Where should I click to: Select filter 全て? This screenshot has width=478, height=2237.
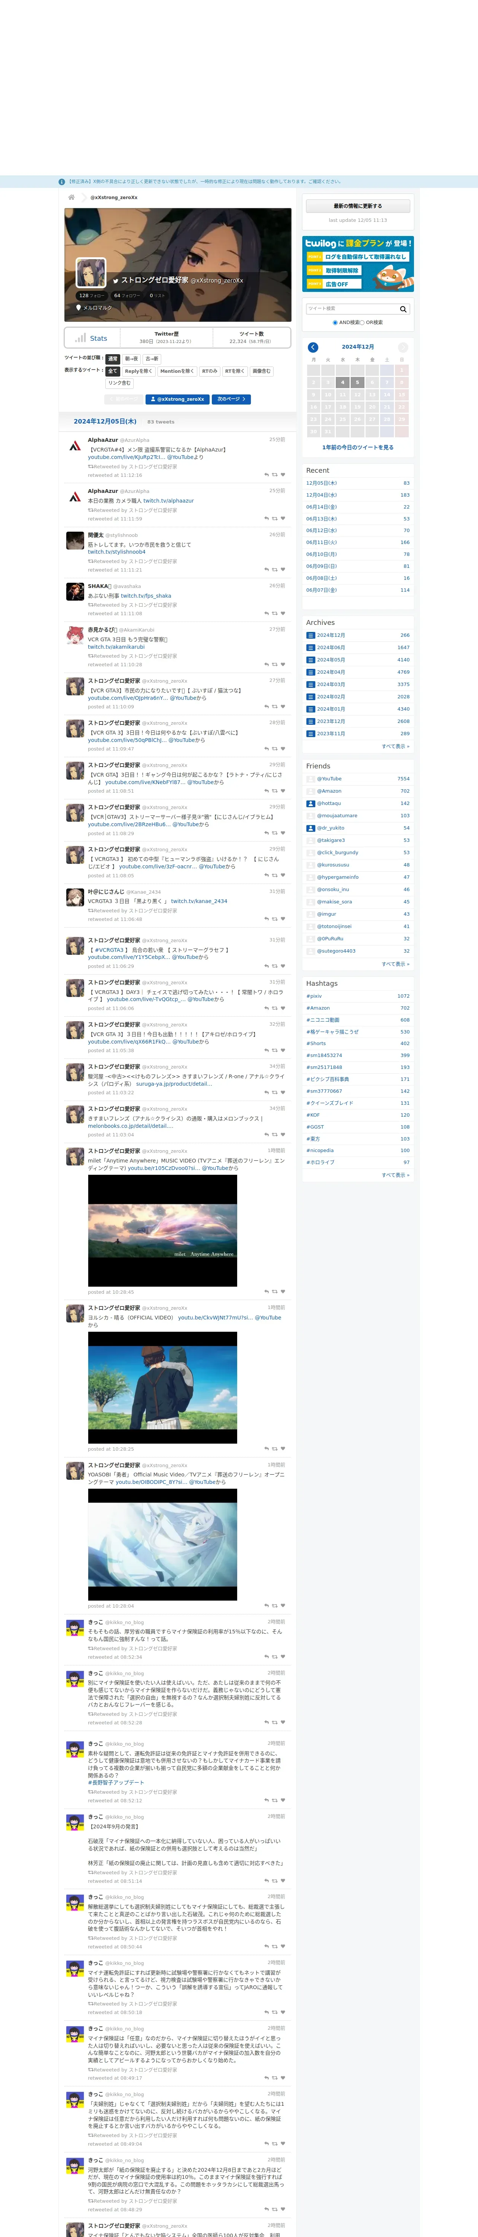point(113,371)
